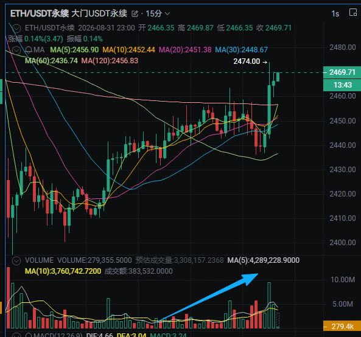Image resolution: width=361 pixels, height=337 pixels.
Task: Click the 2469.71 current price tag
Action: pyautogui.click(x=342, y=72)
